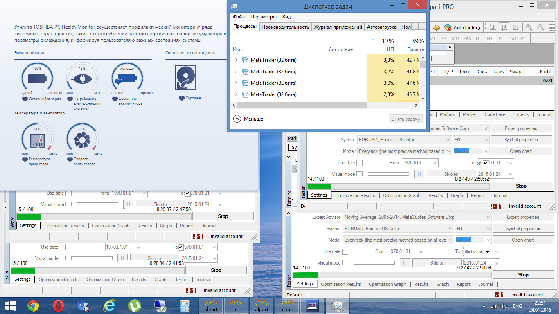Tick Use date in tester at 0:27:49
This screenshot has height=314, width=559.
coord(359,163)
